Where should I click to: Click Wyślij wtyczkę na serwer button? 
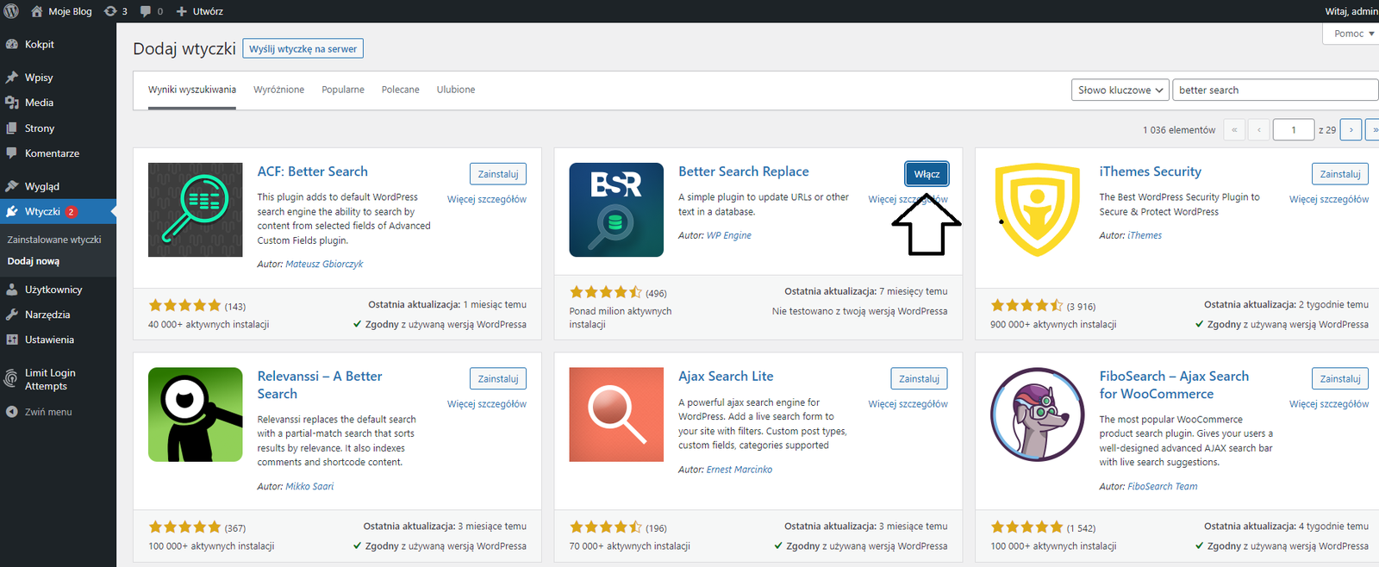coord(303,48)
